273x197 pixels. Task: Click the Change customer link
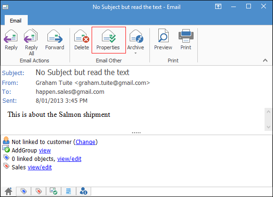[86, 142]
